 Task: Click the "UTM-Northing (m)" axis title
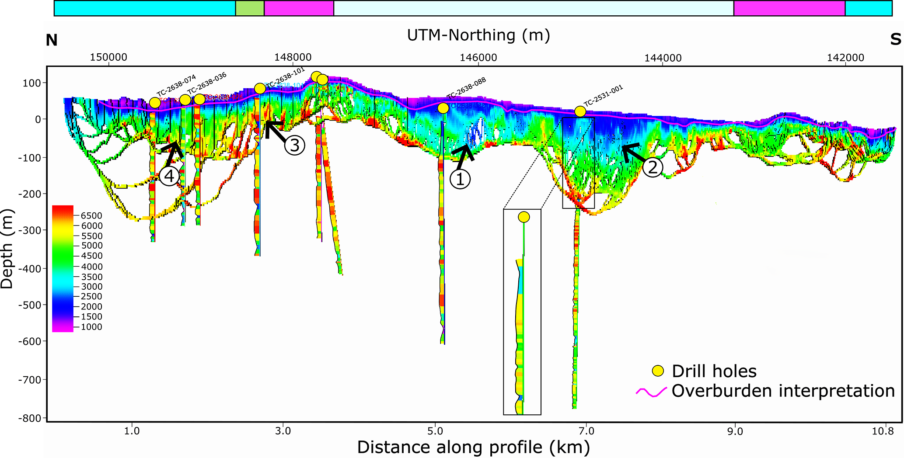coord(478,35)
